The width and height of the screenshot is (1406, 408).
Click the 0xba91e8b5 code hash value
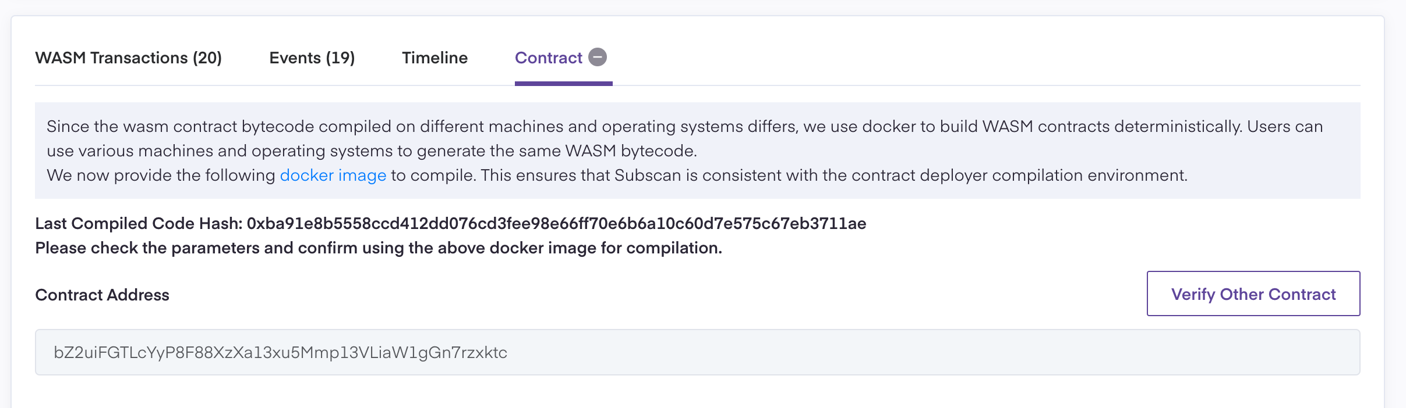tap(556, 224)
